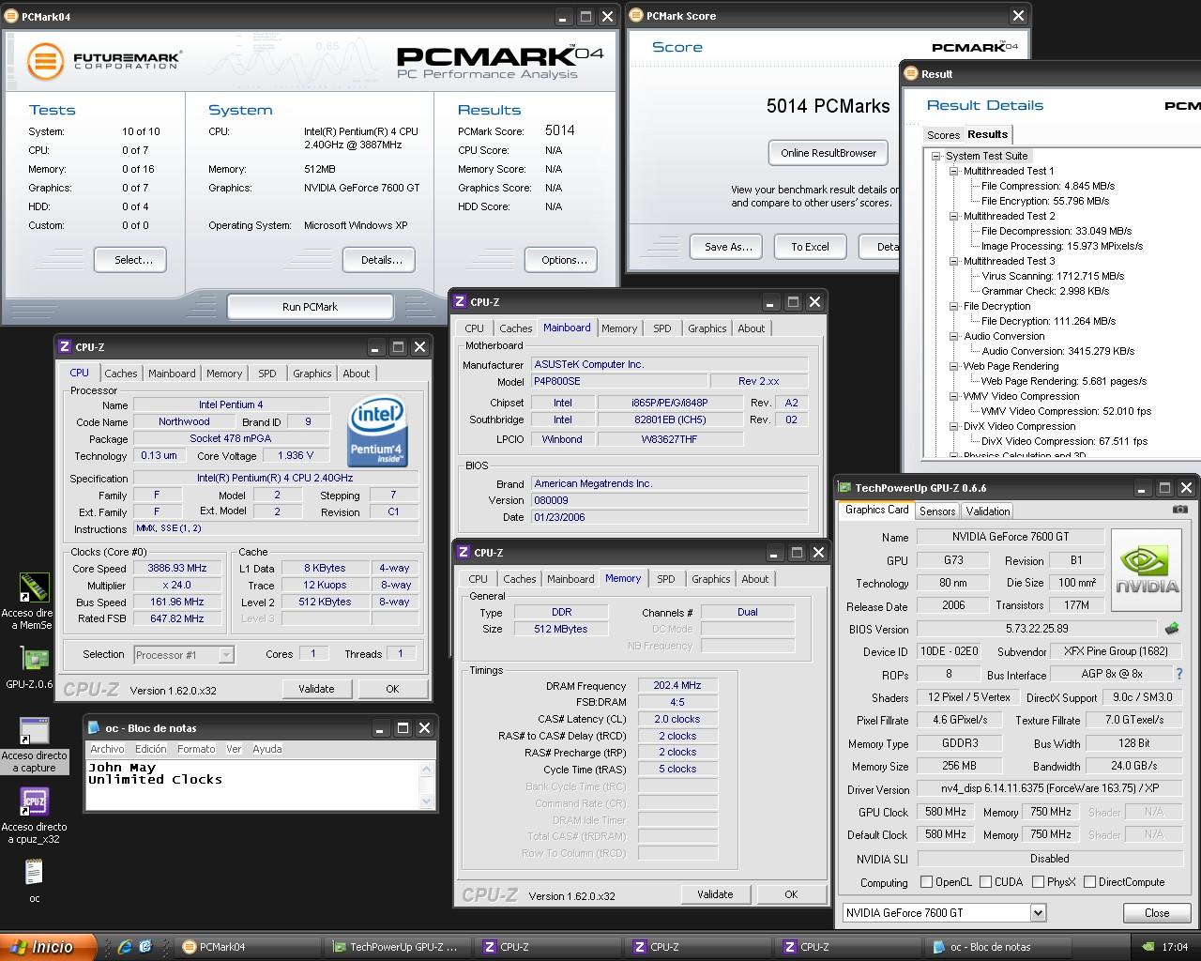Collapse the File Decryption node
Image resolution: width=1201 pixels, height=961 pixels.
pyautogui.click(x=953, y=306)
